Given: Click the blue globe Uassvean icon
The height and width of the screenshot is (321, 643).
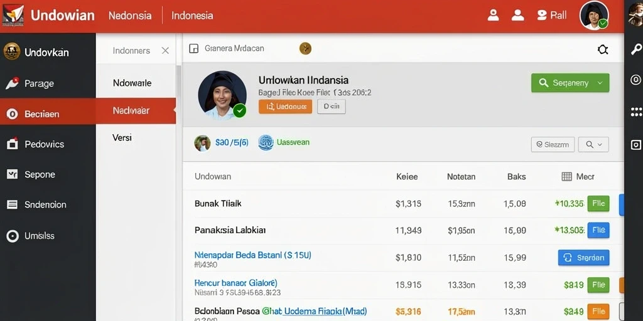Looking at the screenshot, I should tap(266, 142).
